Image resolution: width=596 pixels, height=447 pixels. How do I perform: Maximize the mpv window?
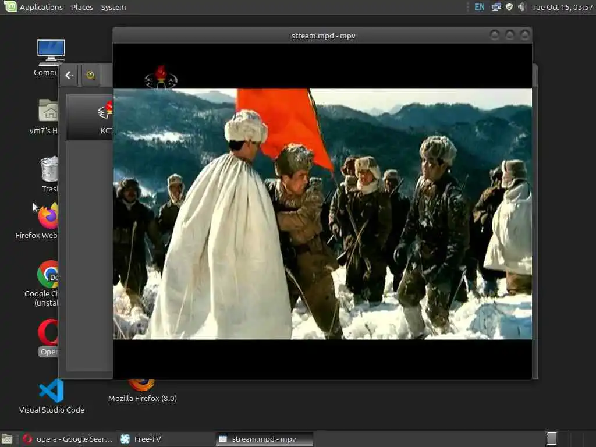pyautogui.click(x=510, y=36)
